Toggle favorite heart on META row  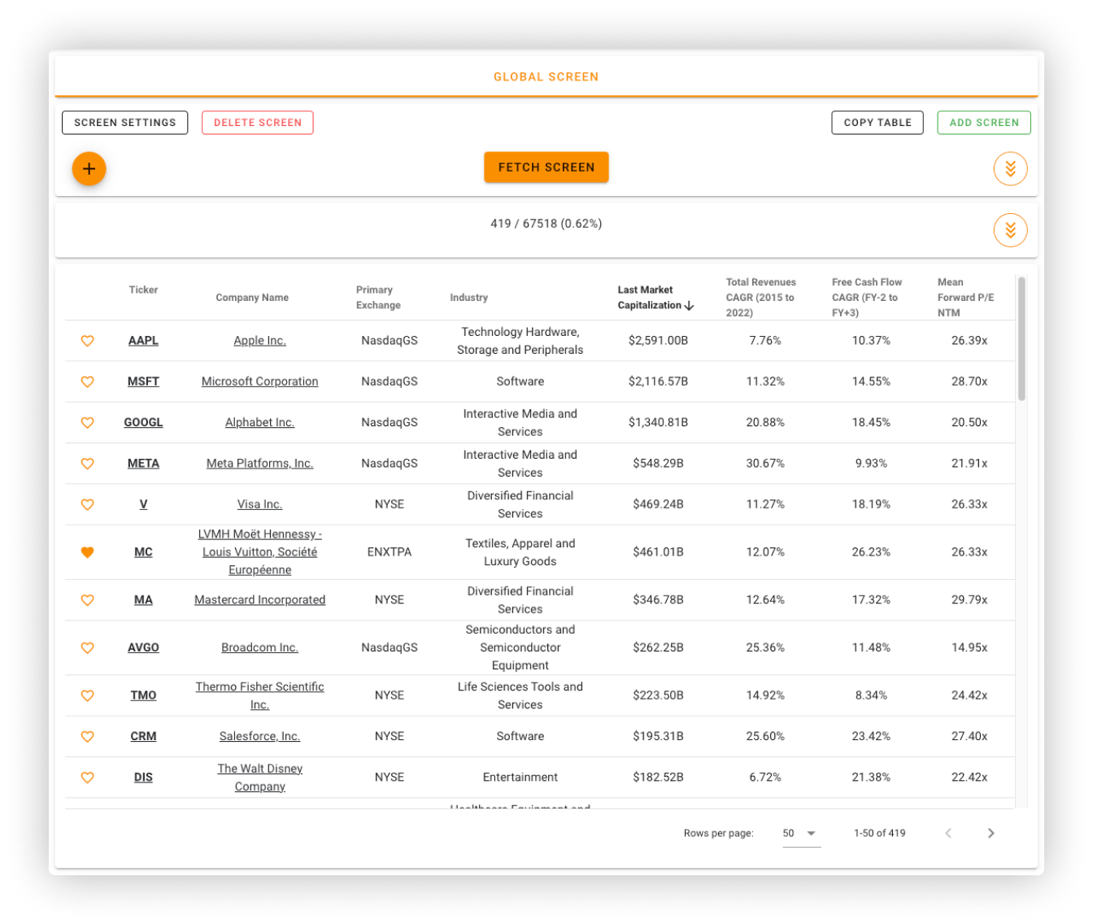click(87, 464)
